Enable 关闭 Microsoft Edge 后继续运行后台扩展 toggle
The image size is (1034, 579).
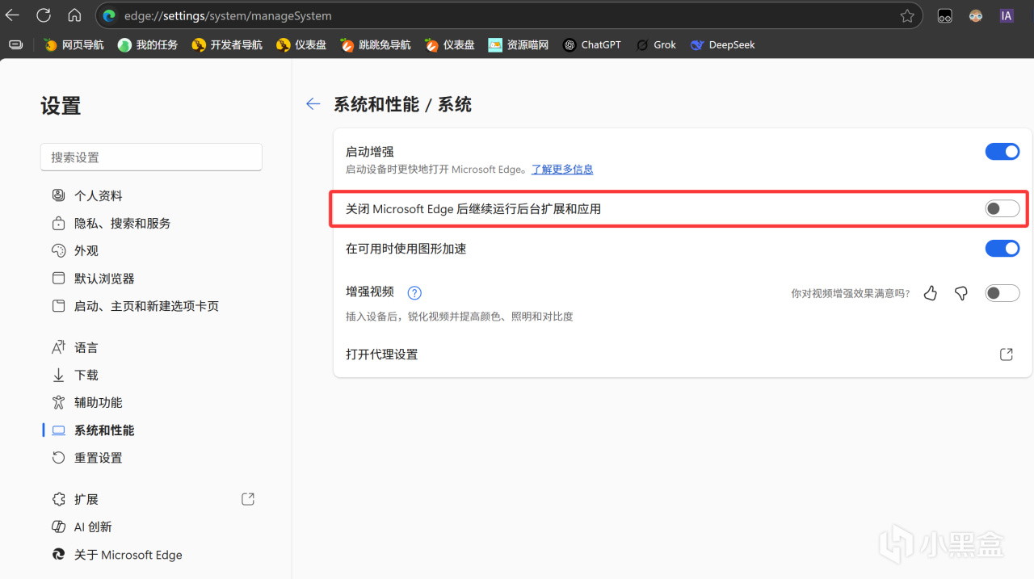click(x=1002, y=209)
